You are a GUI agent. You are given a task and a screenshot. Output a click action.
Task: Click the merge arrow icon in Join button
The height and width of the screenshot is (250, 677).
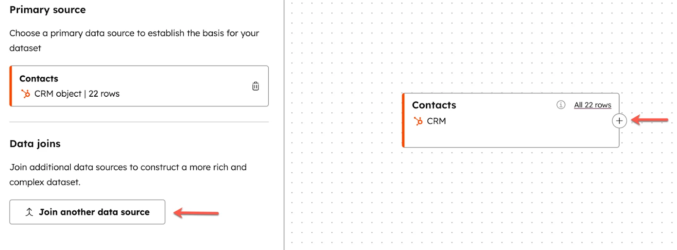coord(29,212)
